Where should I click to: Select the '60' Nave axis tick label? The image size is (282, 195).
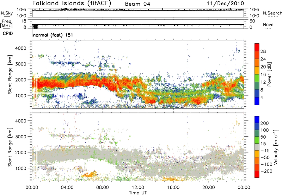(x=252, y=21)
